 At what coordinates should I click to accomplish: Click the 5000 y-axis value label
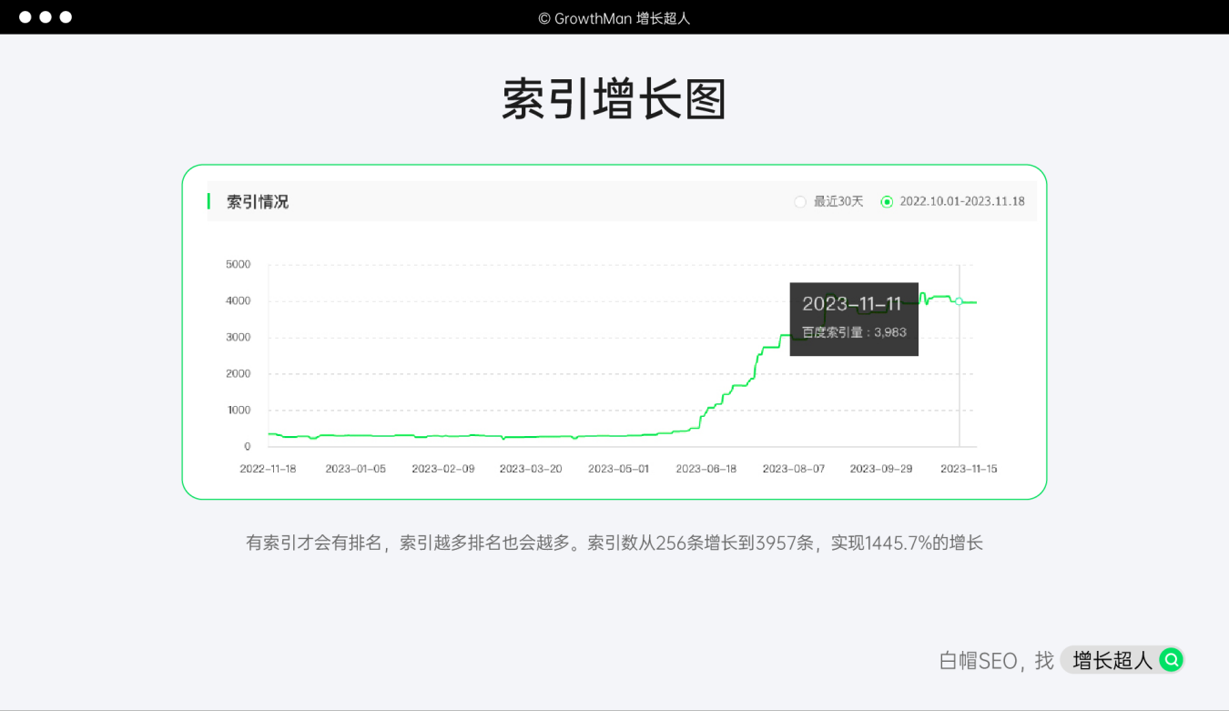coord(238,265)
